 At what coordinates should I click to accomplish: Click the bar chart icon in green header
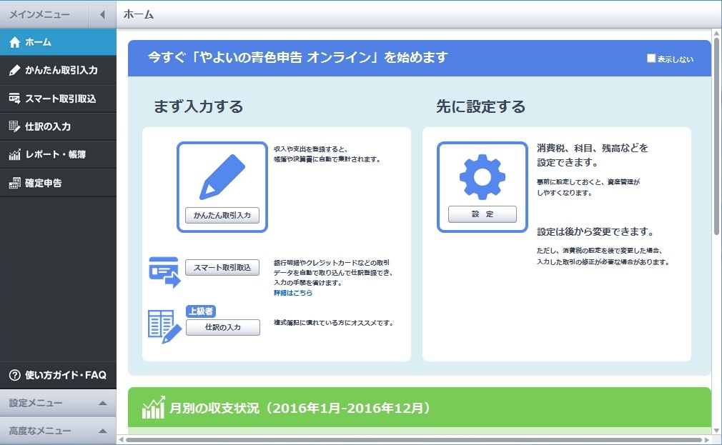[153, 408]
